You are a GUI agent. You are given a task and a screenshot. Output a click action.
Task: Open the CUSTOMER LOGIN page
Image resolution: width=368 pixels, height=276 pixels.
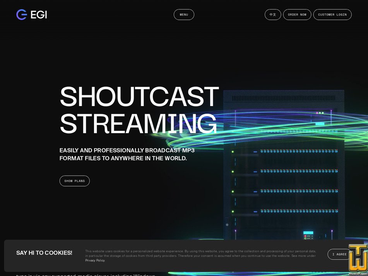click(332, 14)
